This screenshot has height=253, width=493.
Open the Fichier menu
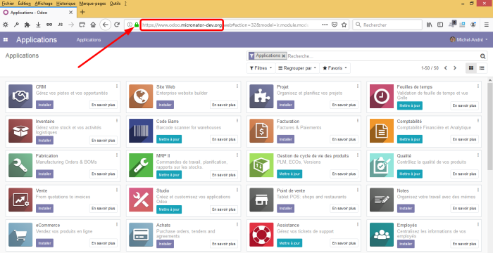pyautogui.click(x=8, y=4)
